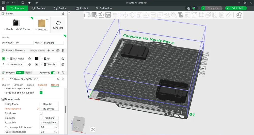Click the home icon
This screenshot has height=135, width=254.
pyautogui.click(x=3, y=8)
